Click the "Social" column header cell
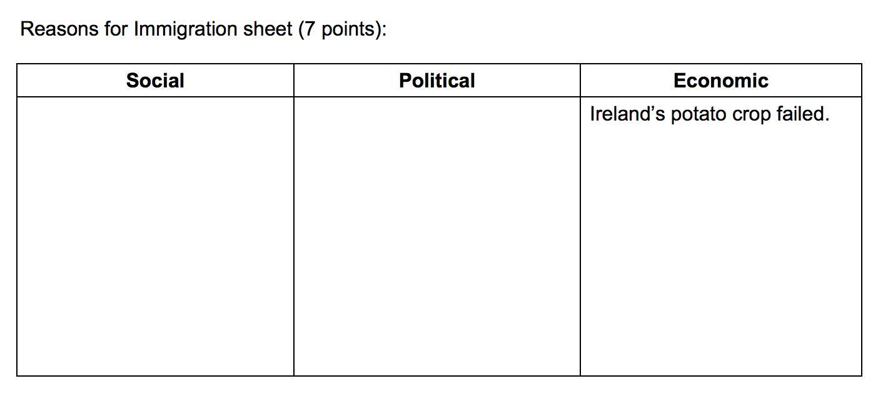The height and width of the screenshot is (401, 893). click(155, 81)
